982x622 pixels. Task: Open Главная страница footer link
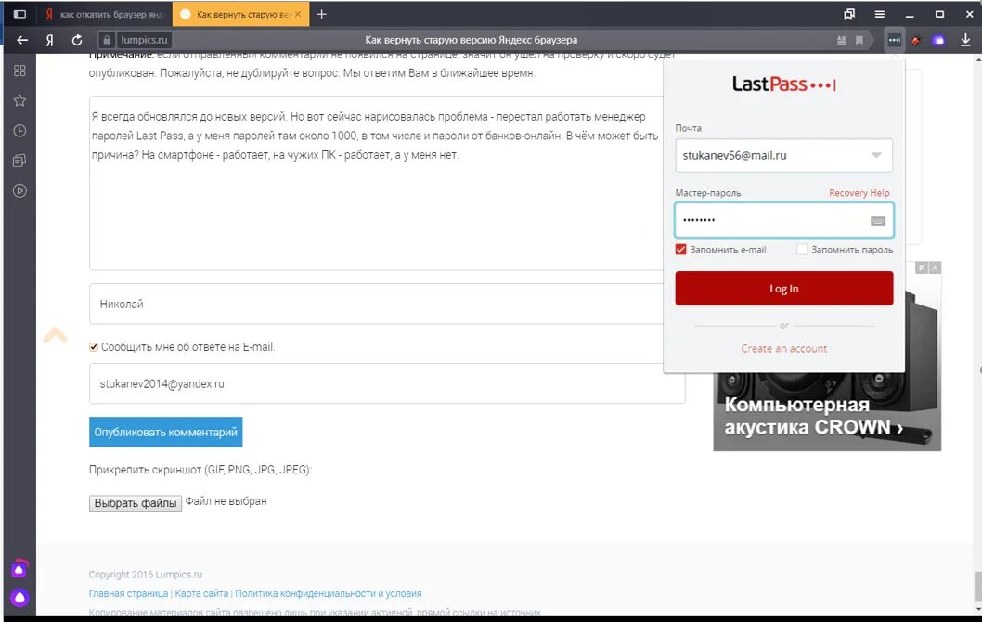(x=128, y=593)
